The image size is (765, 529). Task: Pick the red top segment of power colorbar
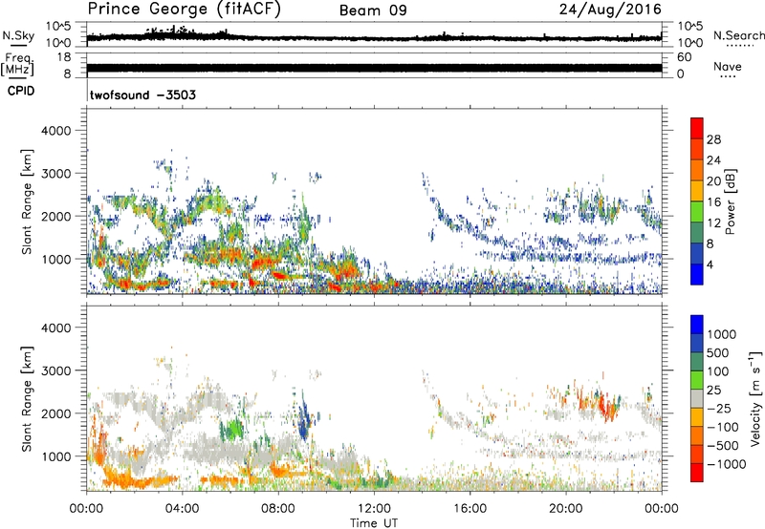click(x=697, y=128)
